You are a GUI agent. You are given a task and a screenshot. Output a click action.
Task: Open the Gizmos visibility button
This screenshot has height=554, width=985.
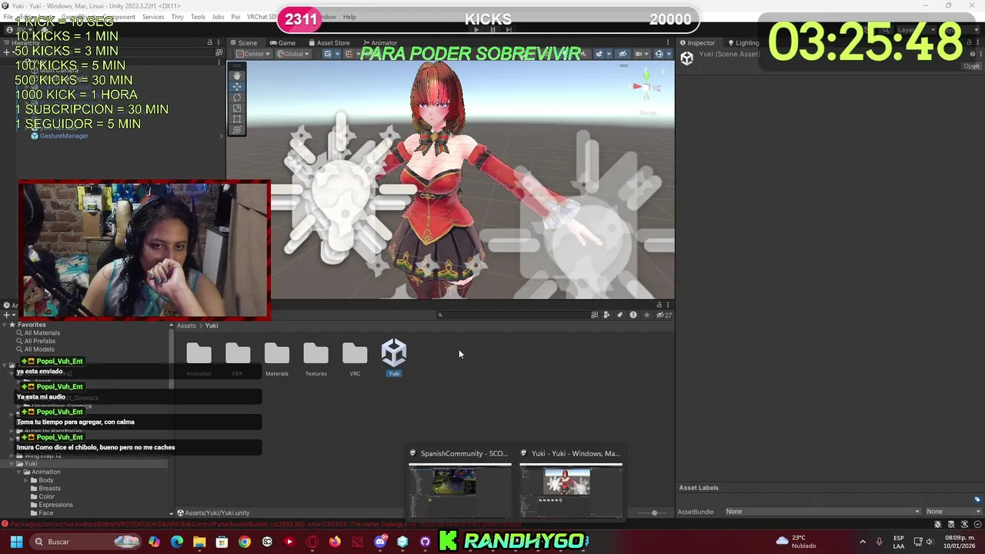pos(659,54)
